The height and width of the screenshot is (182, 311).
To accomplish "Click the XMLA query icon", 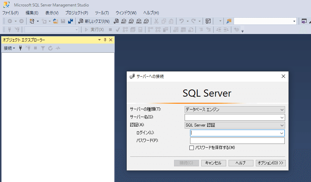I will [x=139, y=21].
